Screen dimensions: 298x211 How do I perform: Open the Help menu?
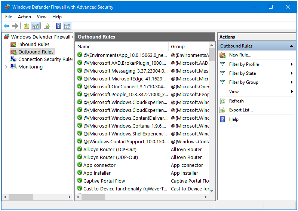(57, 17)
